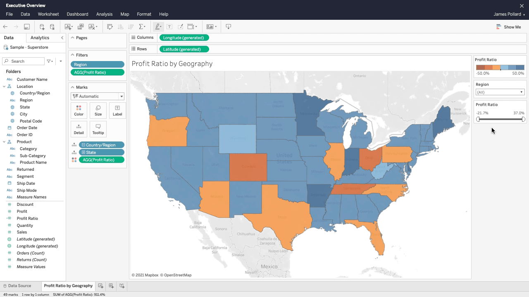Expand the State pill hierarchy
This screenshot has width=529, height=297.
[83, 153]
